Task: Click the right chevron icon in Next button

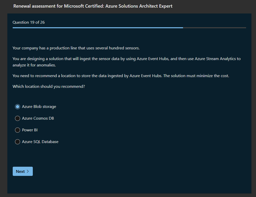Action: point(28,172)
